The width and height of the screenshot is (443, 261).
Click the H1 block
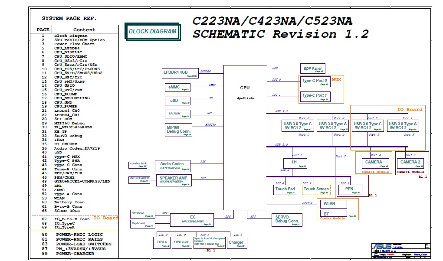click(x=295, y=163)
